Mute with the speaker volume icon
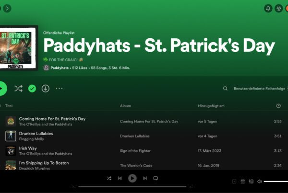Viewport: 288px width, 193px height. click(x=259, y=182)
